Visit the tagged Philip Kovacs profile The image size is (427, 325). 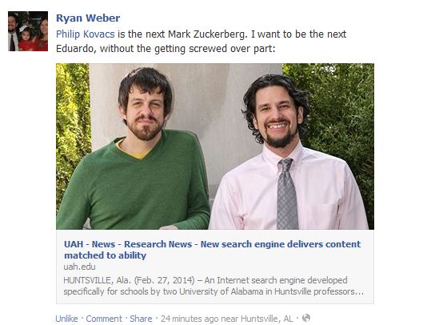click(86, 34)
